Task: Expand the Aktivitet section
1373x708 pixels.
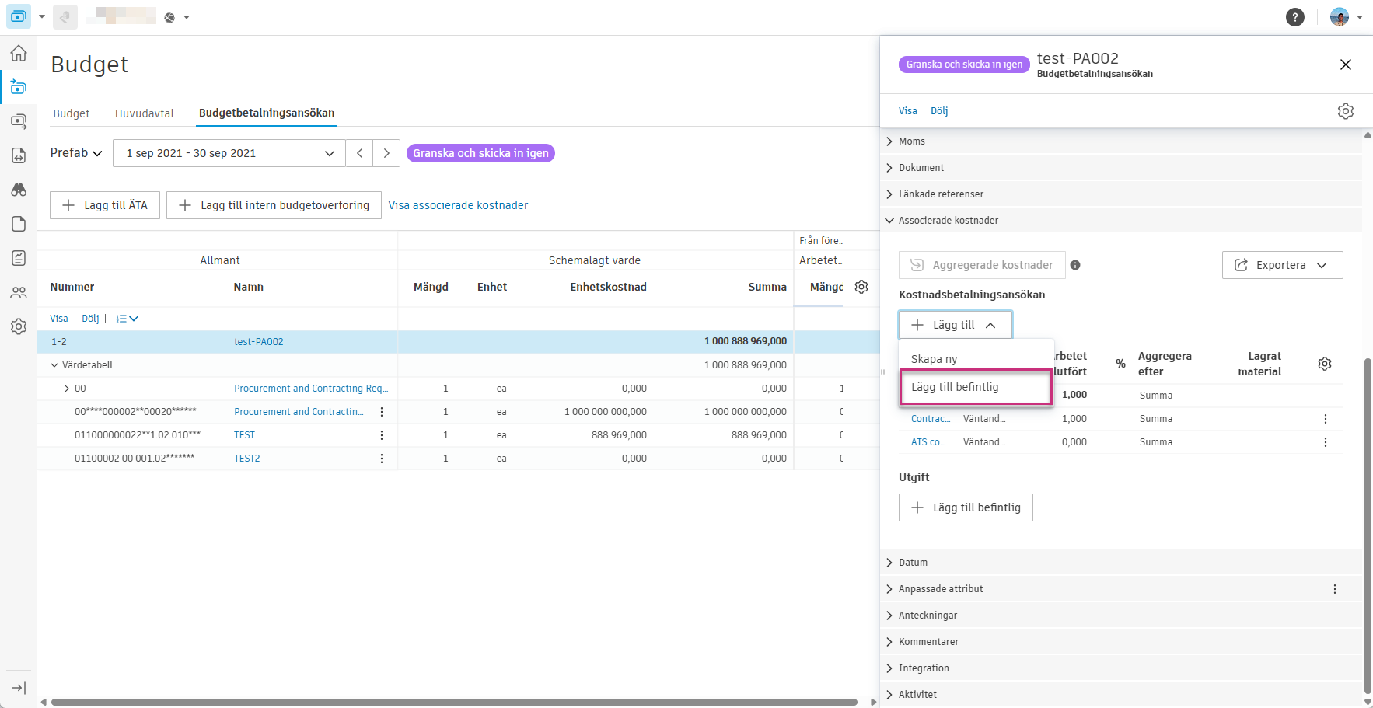Action: 1123,695
